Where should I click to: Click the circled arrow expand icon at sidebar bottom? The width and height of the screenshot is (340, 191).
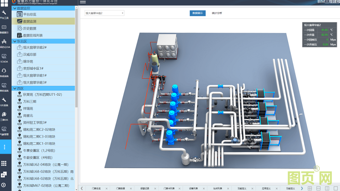tap(4, 185)
